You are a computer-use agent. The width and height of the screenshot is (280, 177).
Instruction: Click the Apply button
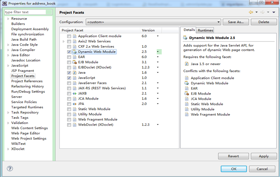coord(264,156)
